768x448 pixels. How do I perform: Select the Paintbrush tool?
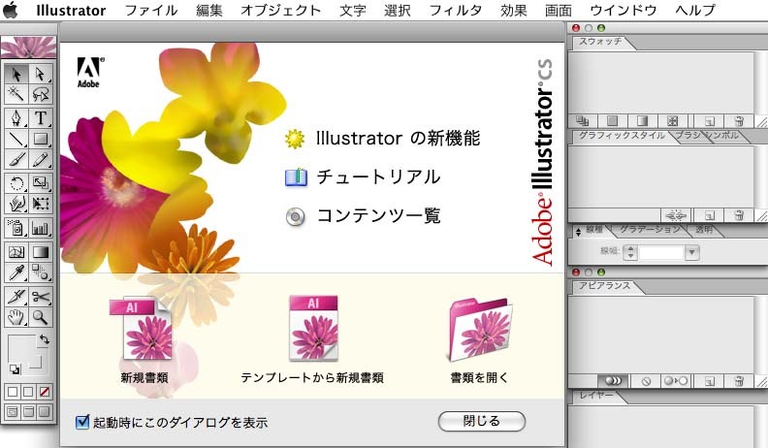(16, 159)
